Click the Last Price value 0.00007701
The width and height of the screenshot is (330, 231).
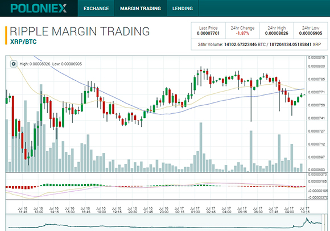click(x=208, y=33)
